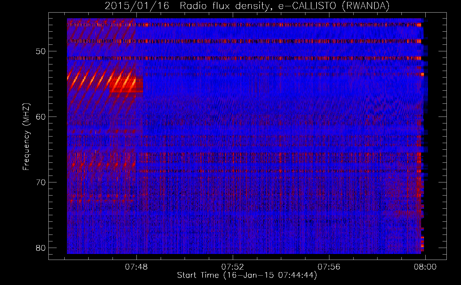Click the plot title "Radio flux density, e-CALLISTO (RWANDA)"
Viewport: 461px width, 285px height.
(284, 6)
